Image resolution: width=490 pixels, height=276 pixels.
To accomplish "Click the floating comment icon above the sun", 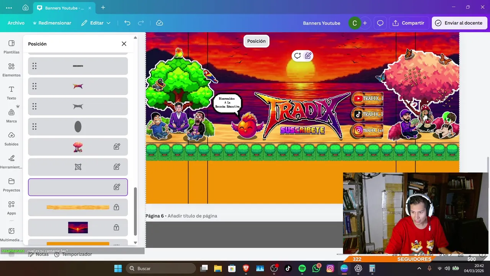I will pos(297,56).
